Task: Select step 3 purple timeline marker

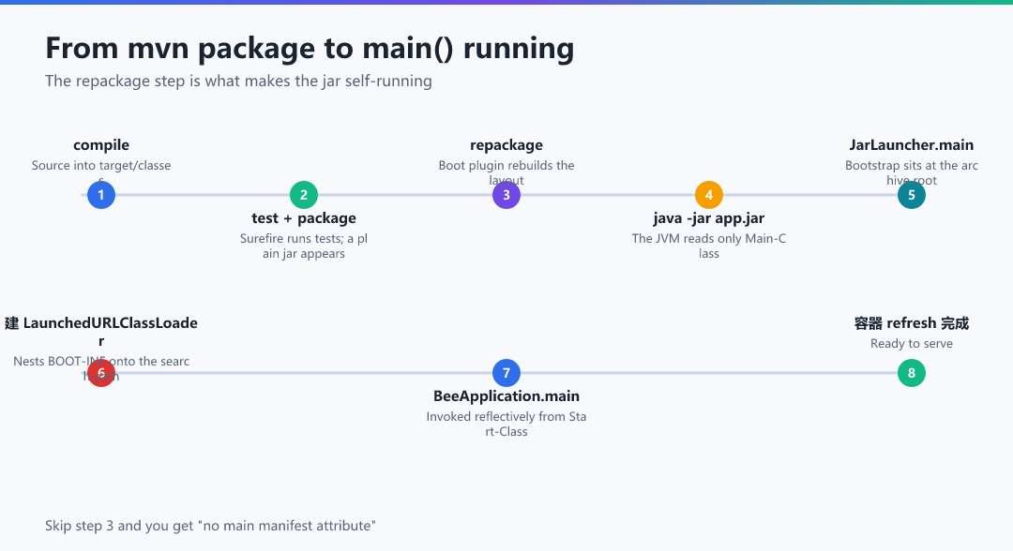Action: tap(506, 195)
